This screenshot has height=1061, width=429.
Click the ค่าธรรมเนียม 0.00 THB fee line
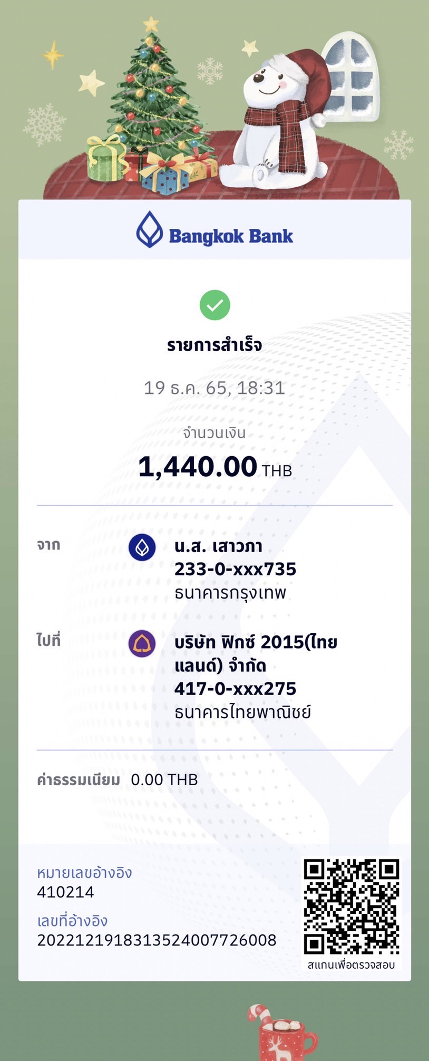pos(117,779)
